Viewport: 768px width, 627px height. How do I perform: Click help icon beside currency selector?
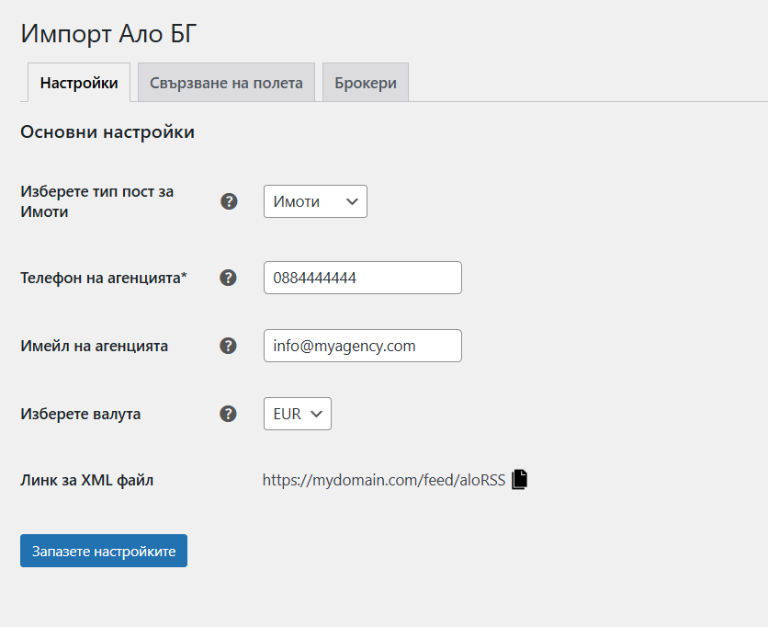coord(229,414)
